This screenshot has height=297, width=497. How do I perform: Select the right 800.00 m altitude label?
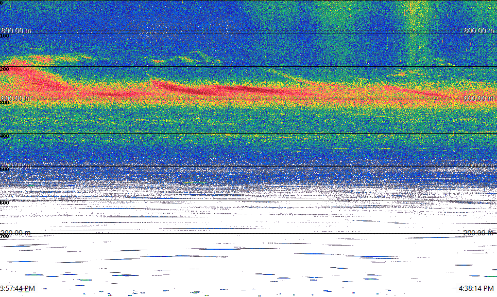pyautogui.click(x=479, y=30)
